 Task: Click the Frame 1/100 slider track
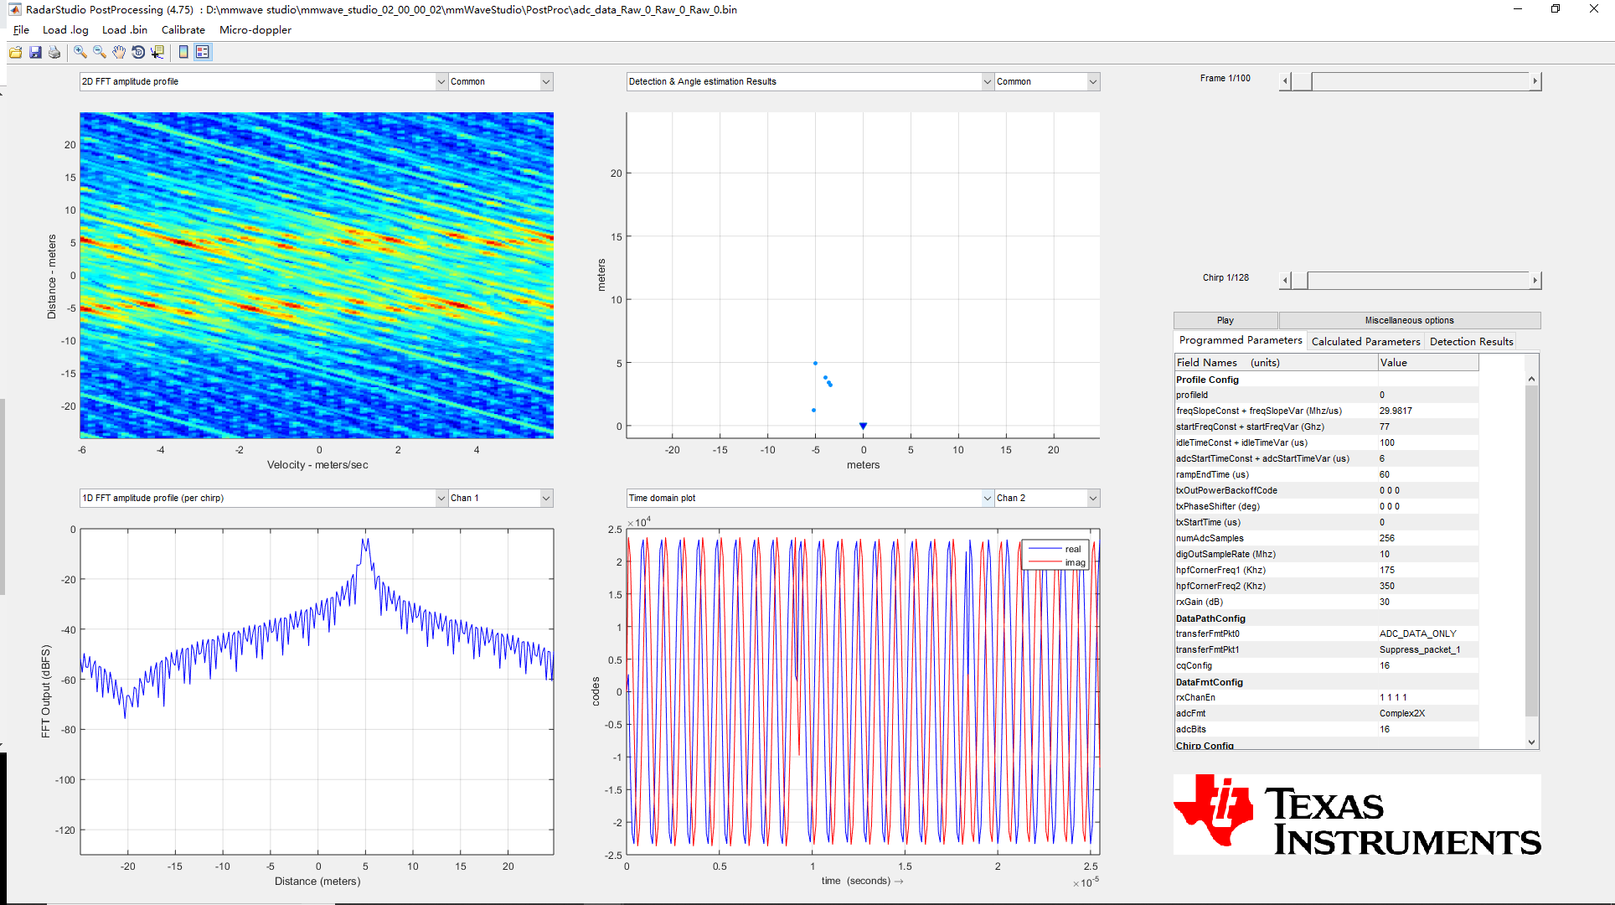tap(1424, 81)
